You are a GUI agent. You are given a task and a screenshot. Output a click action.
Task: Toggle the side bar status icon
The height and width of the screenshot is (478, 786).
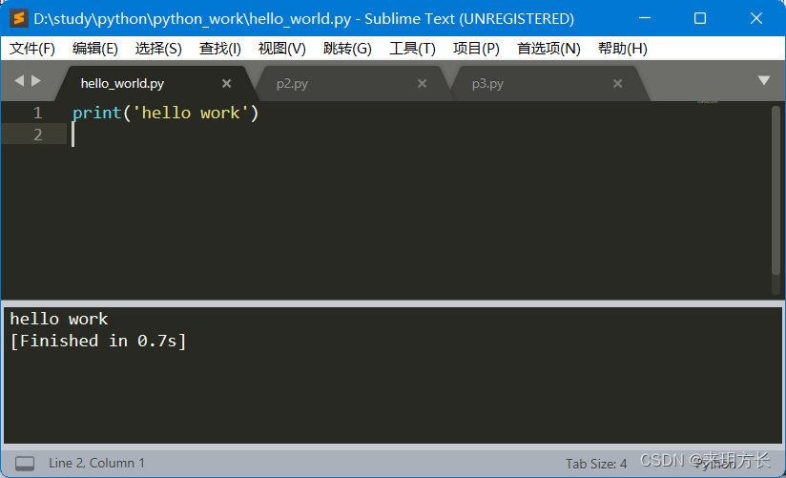point(25,463)
